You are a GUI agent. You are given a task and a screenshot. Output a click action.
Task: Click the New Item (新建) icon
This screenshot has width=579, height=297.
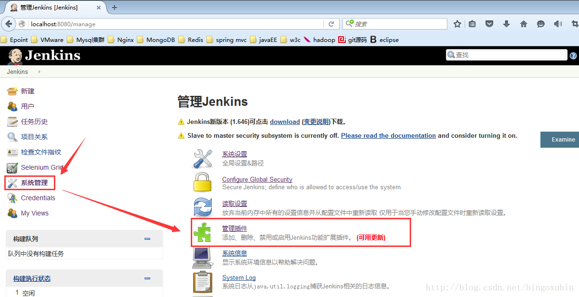[12, 91]
